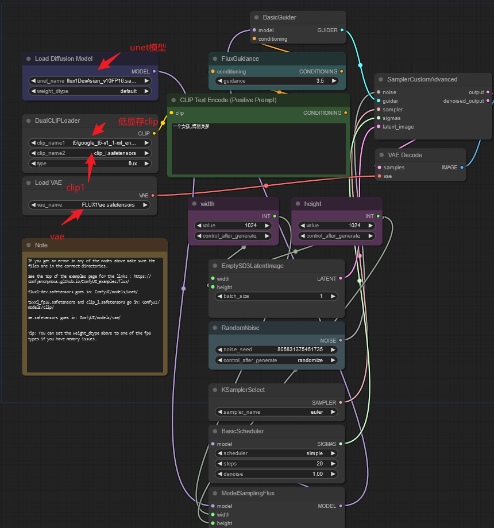Screen dimensions: 494x528
Task: Collapse the KSamplerSelect node via its dot
Action: coord(215,390)
